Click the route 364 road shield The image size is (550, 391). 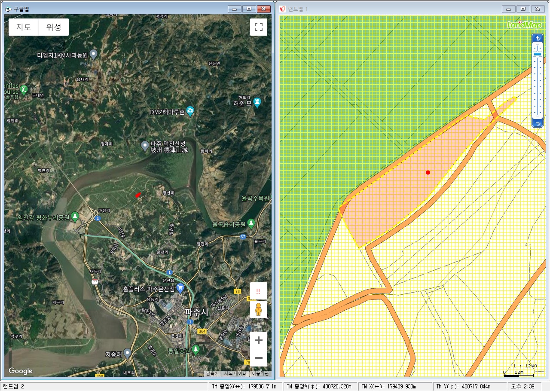pyautogui.click(x=201, y=331)
